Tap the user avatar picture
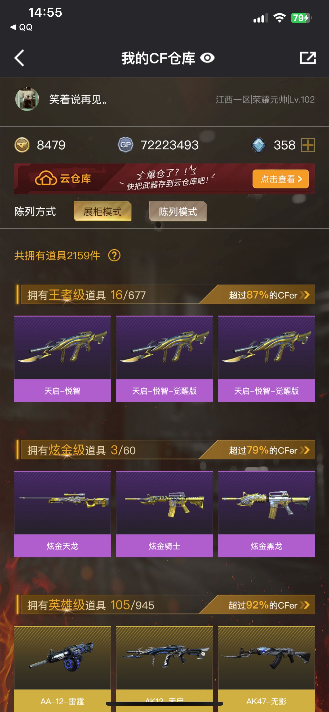 click(x=27, y=99)
